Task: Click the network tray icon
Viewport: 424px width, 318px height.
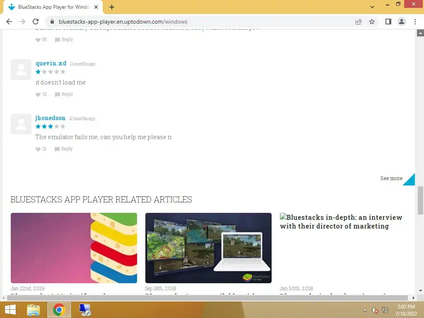Action: pyautogui.click(x=385, y=310)
